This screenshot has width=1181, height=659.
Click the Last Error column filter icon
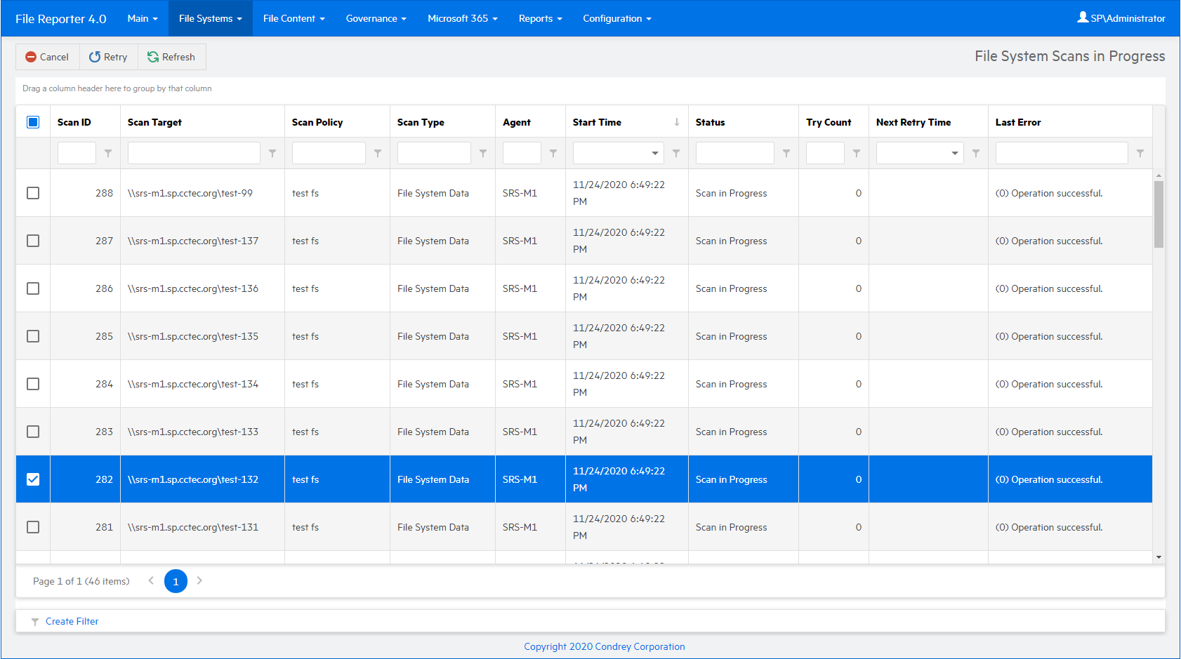pyautogui.click(x=1140, y=153)
